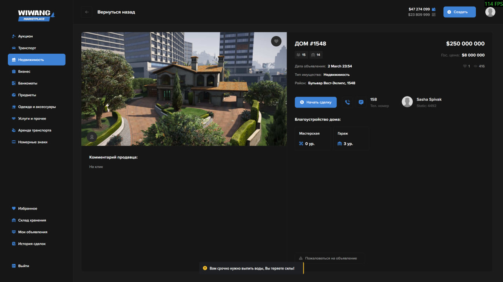Click the ДОМ #1548 title
This screenshot has width=503, height=282.
pos(310,44)
